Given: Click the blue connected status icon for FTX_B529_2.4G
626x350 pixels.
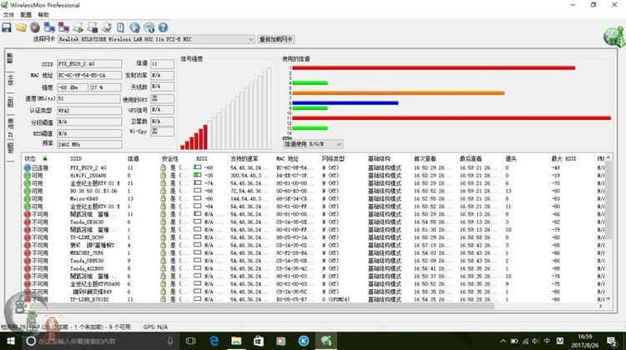Looking at the screenshot, I should pos(28,167).
